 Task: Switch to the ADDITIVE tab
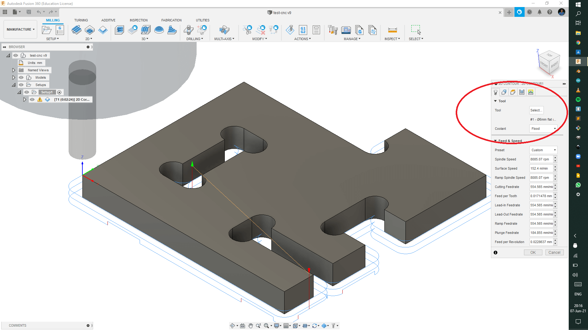pyautogui.click(x=108, y=20)
